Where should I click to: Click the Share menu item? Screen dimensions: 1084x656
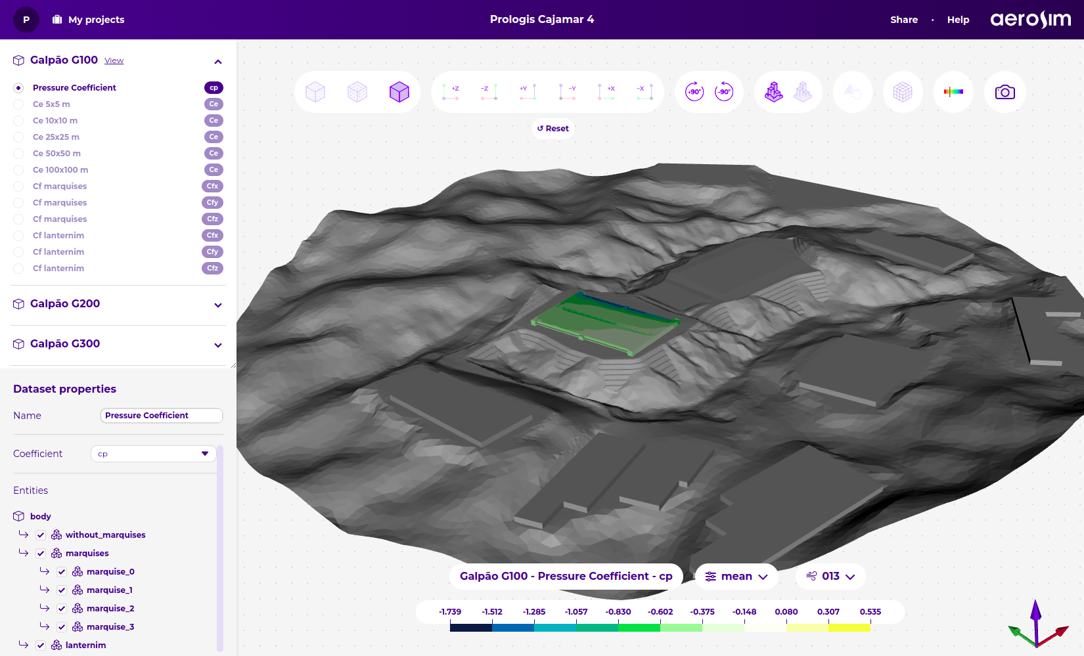point(904,20)
